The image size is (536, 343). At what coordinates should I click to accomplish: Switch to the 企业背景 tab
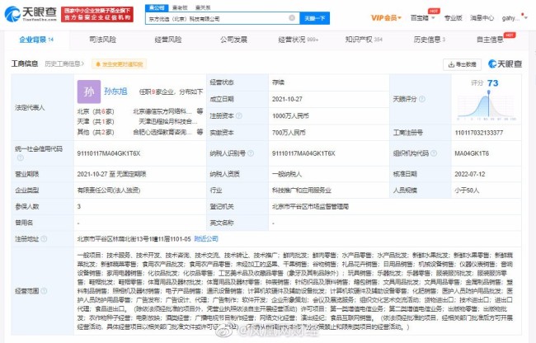point(36,40)
